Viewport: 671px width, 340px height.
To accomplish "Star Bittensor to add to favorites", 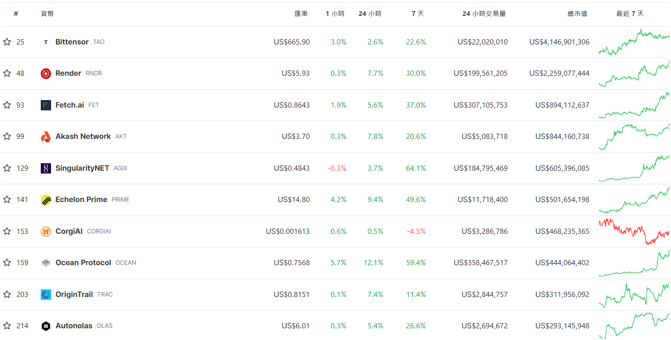I will (7, 42).
